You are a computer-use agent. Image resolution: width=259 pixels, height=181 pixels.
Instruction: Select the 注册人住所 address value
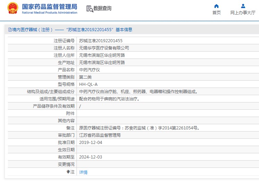tap(102, 55)
